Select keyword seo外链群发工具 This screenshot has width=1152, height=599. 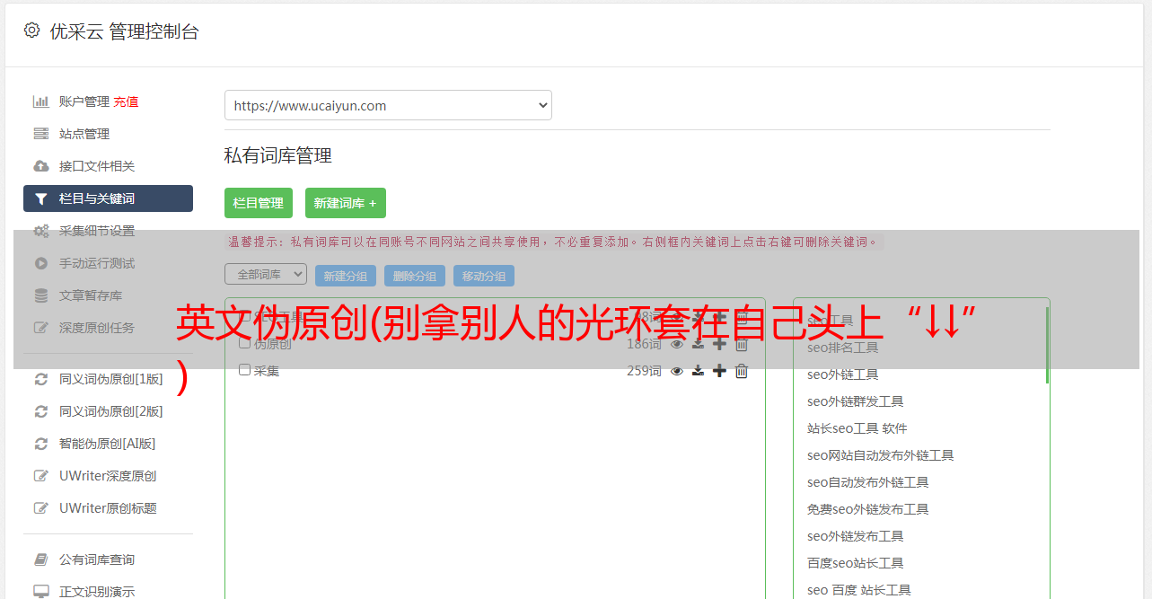click(856, 401)
